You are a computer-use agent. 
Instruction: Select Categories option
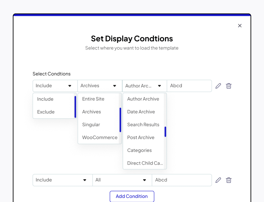coord(139,150)
